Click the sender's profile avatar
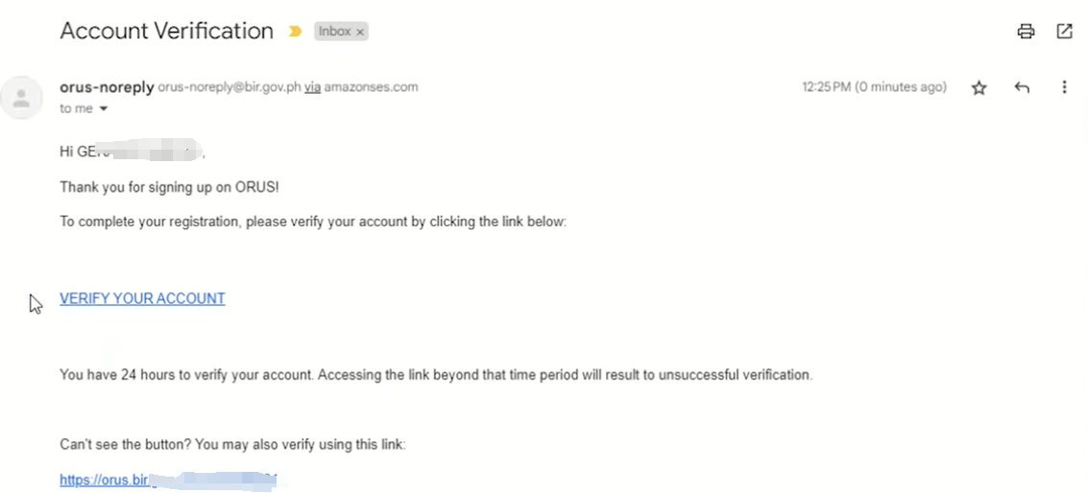 [x=21, y=97]
